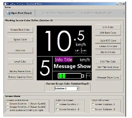The image size is (132, 118).
Task: Click the Message Show text in preview
Action: tap(72, 66)
